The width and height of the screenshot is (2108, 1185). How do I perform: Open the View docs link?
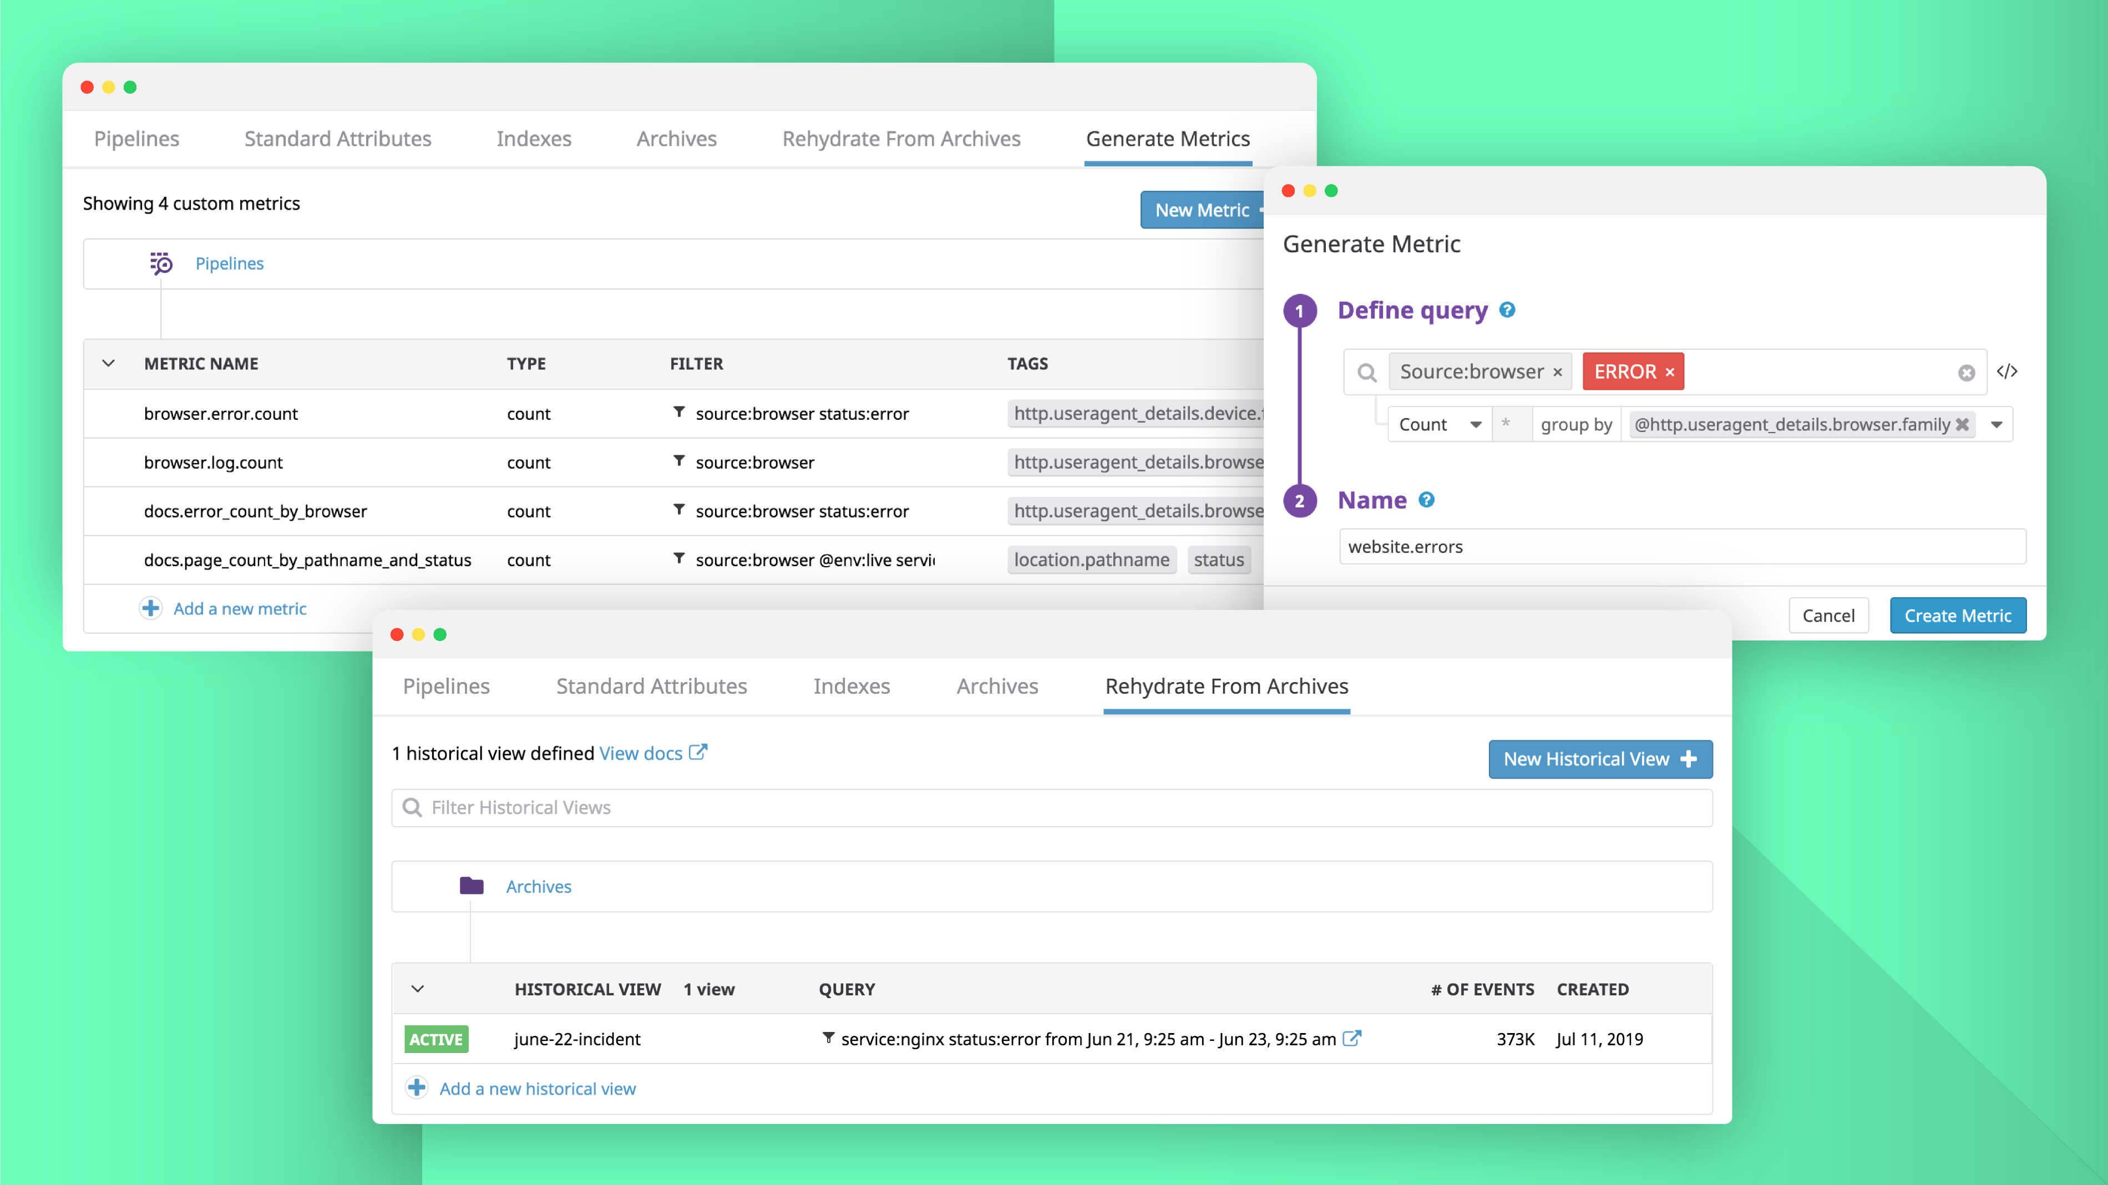[x=641, y=752]
